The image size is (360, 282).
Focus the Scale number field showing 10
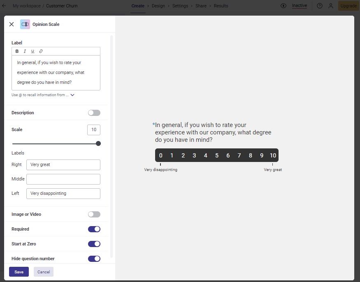pos(94,129)
